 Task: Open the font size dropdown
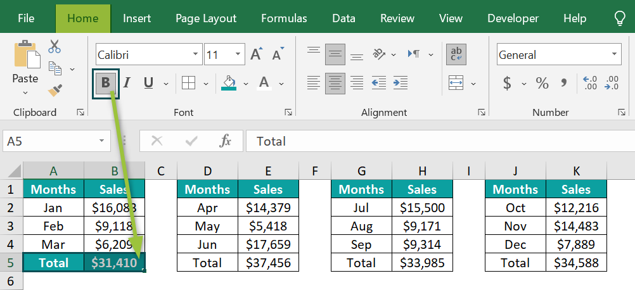pyautogui.click(x=237, y=54)
